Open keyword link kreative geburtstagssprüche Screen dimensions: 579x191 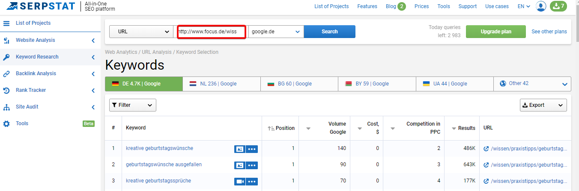pos(158,181)
